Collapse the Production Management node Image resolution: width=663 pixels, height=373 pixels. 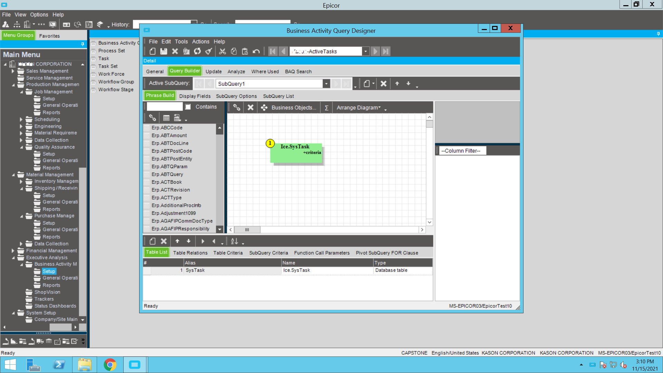[13, 85]
